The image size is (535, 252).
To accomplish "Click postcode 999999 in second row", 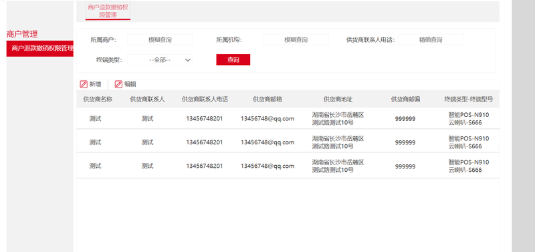I will click(405, 142).
